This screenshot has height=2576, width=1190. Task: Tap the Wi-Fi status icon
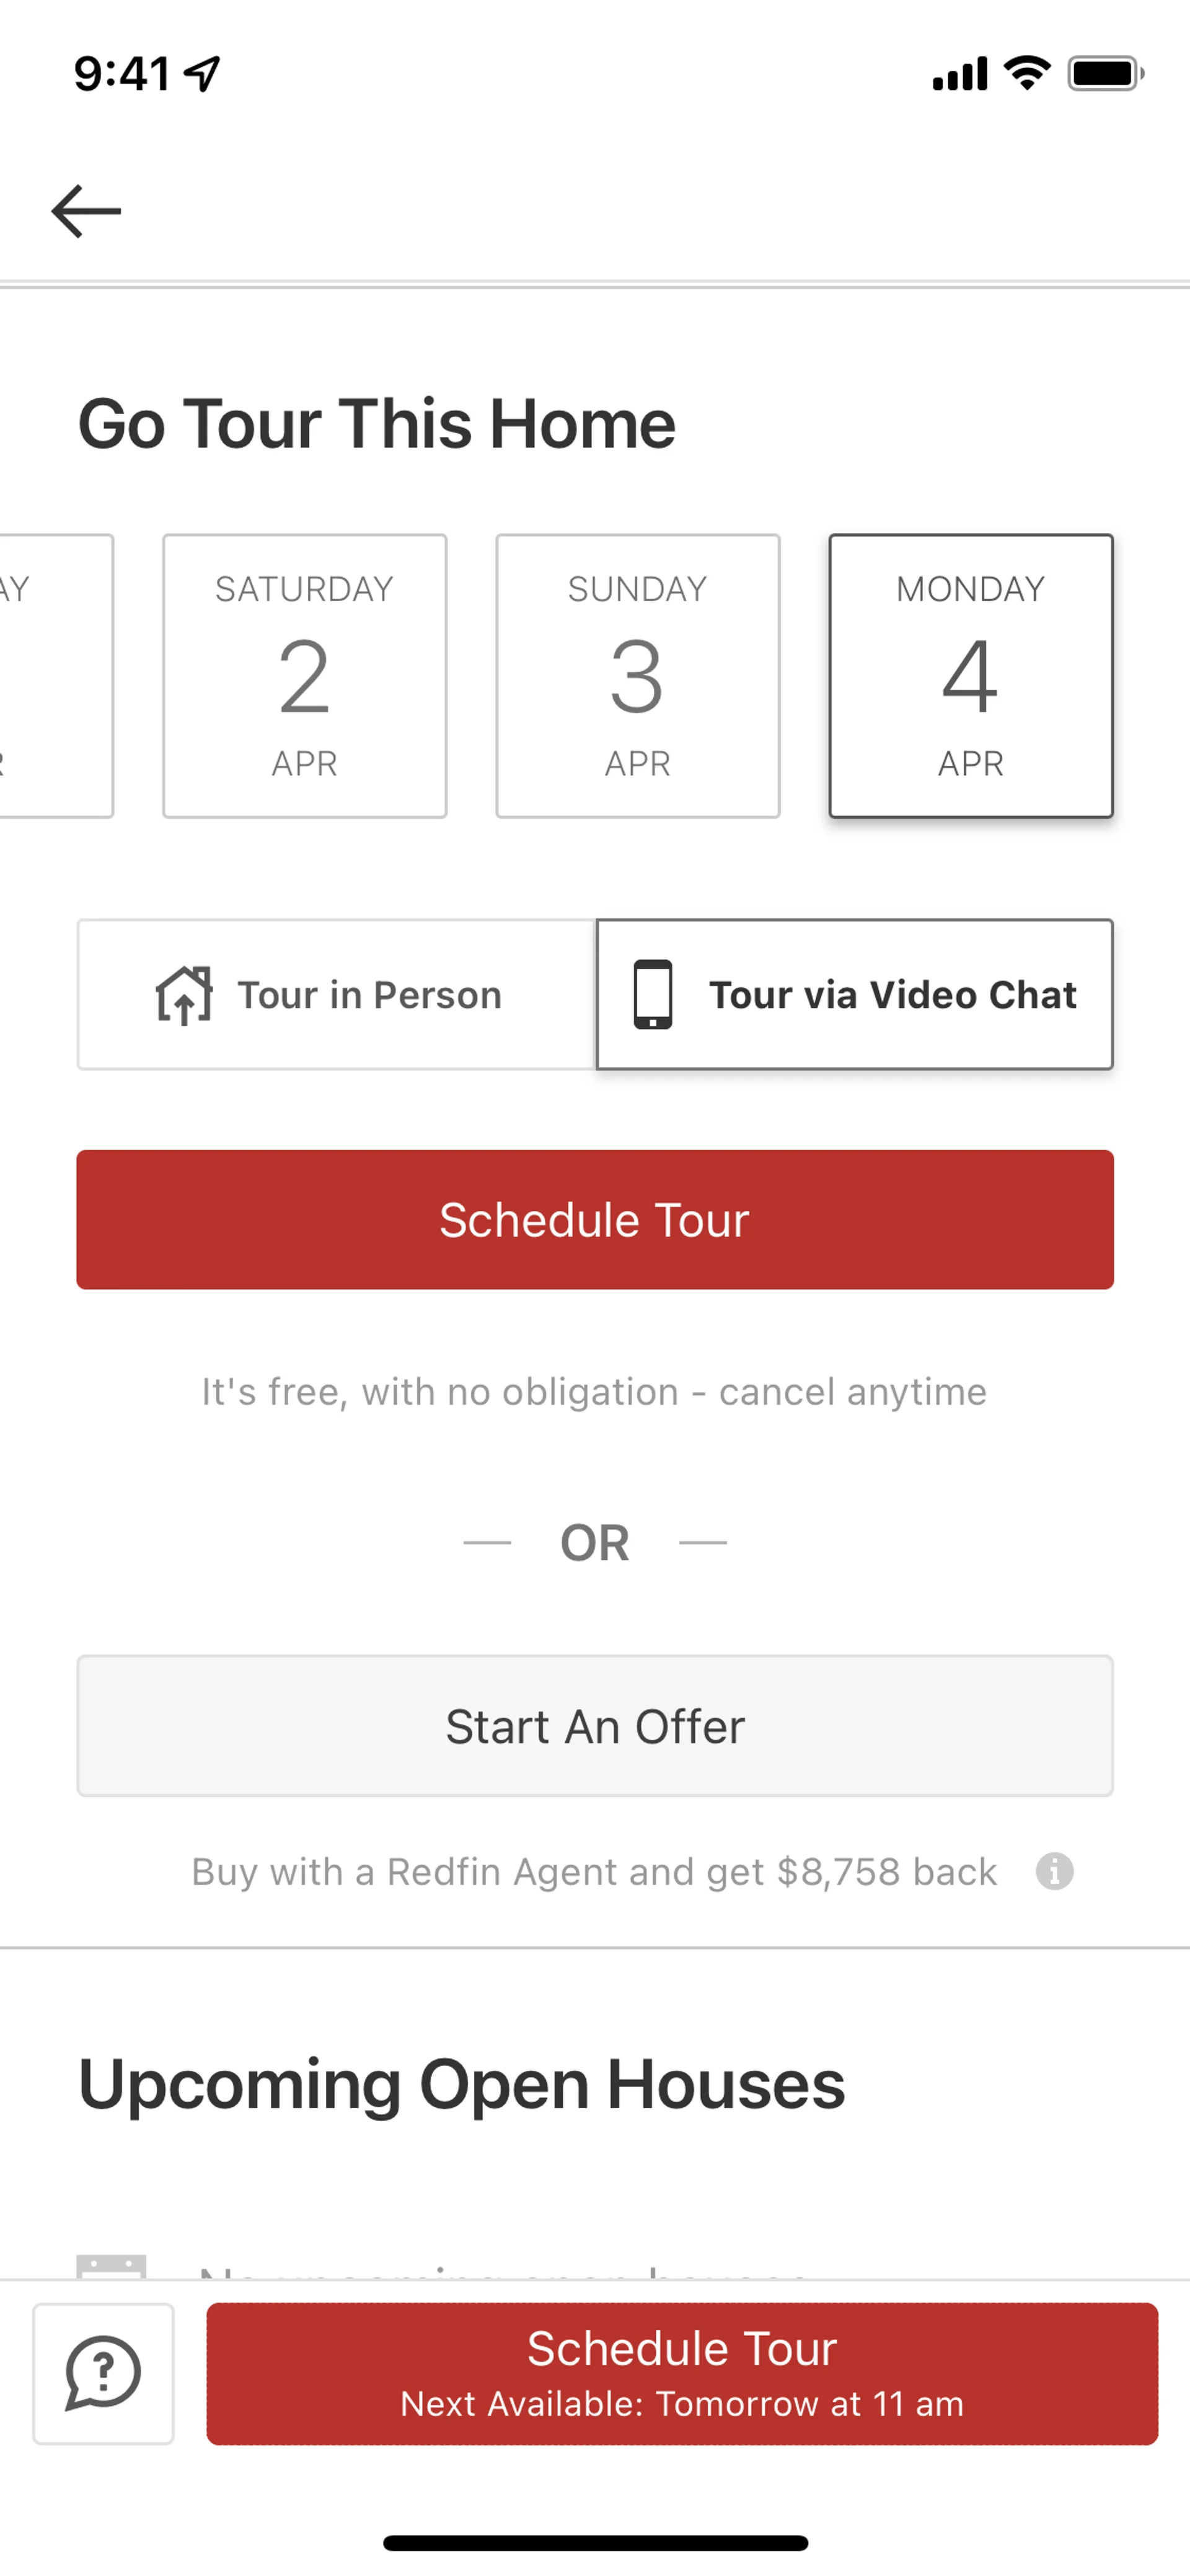pos(1027,73)
